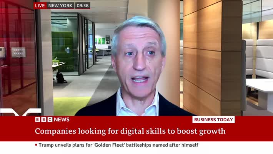Click the NEW YORK location label

60,6
